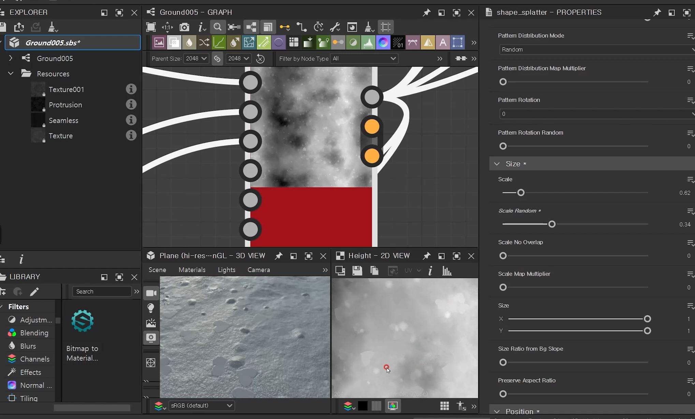
Task: Add a Curve node from toolbar
Action: 219,43
